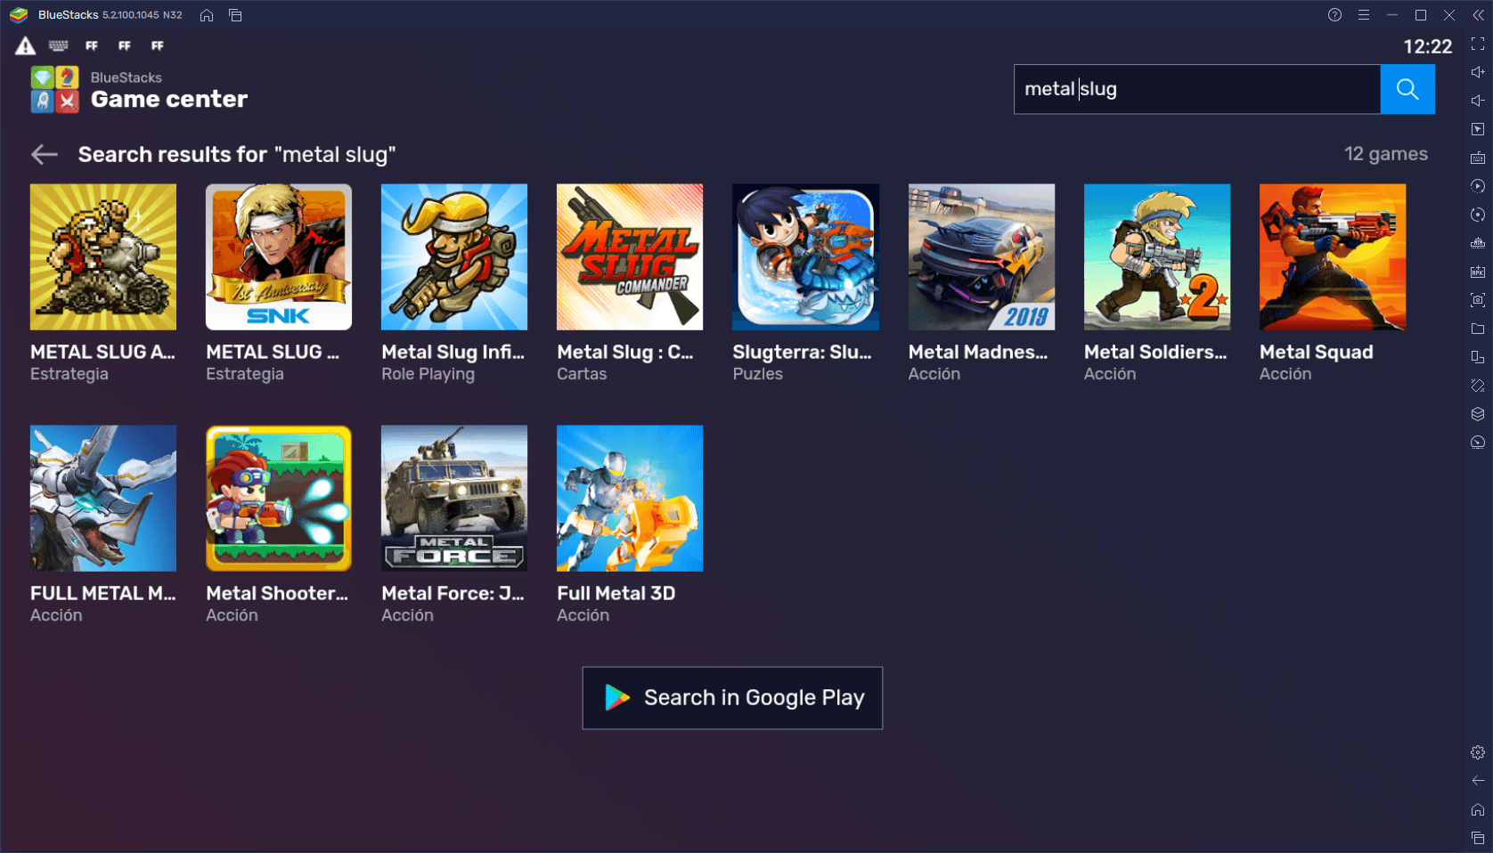Open the hamburger menu in title bar
Viewport: 1493px width, 853px height.
point(1364,15)
